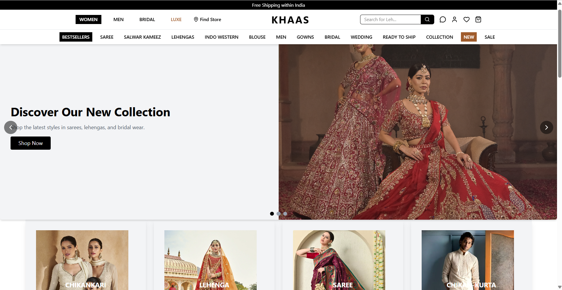Select the BRIDAL top section tab

(147, 20)
